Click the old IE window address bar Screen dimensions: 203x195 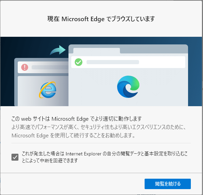tap(43, 67)
